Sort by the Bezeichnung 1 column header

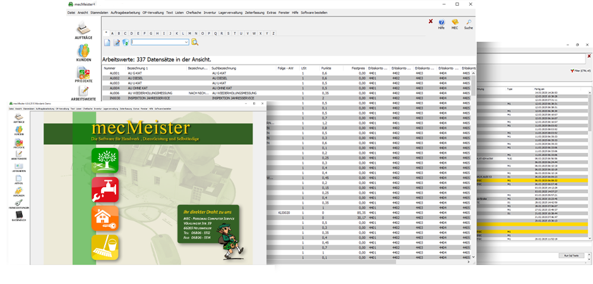tap(157, 68)
